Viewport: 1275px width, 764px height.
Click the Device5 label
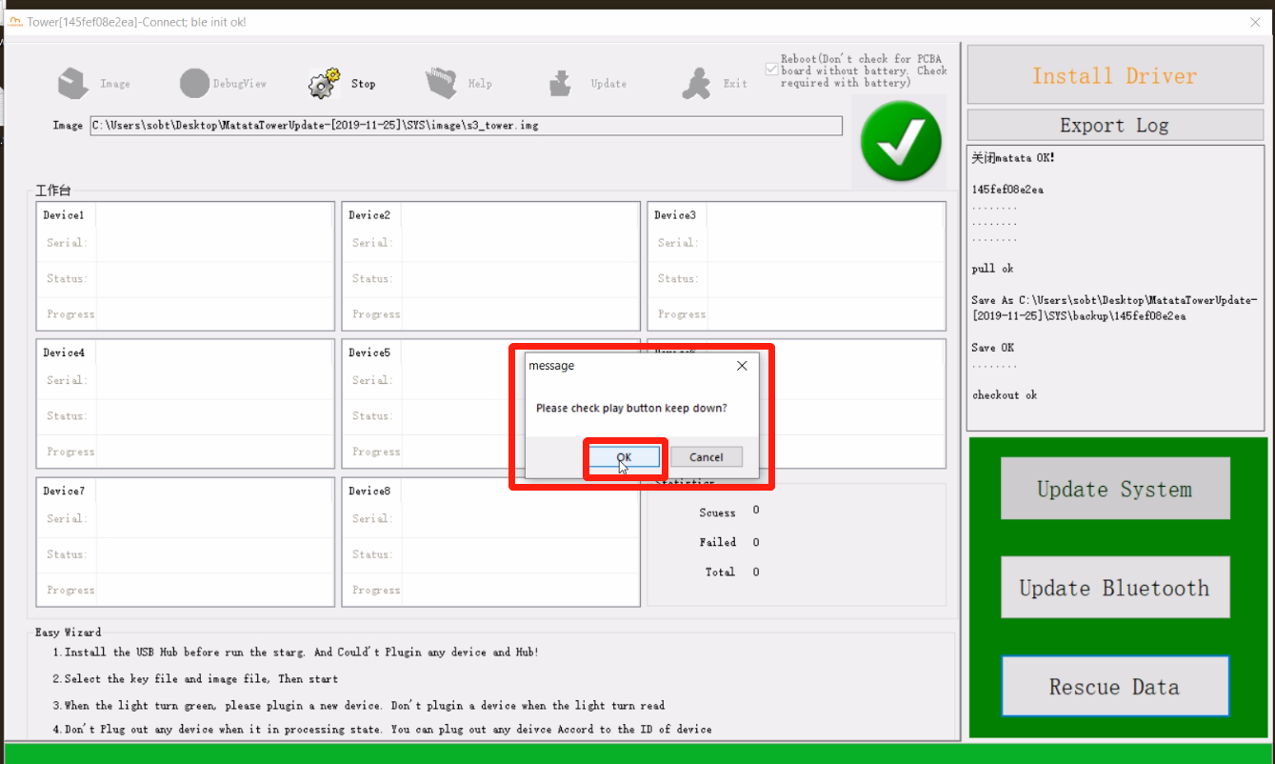(x=369, y=352)
